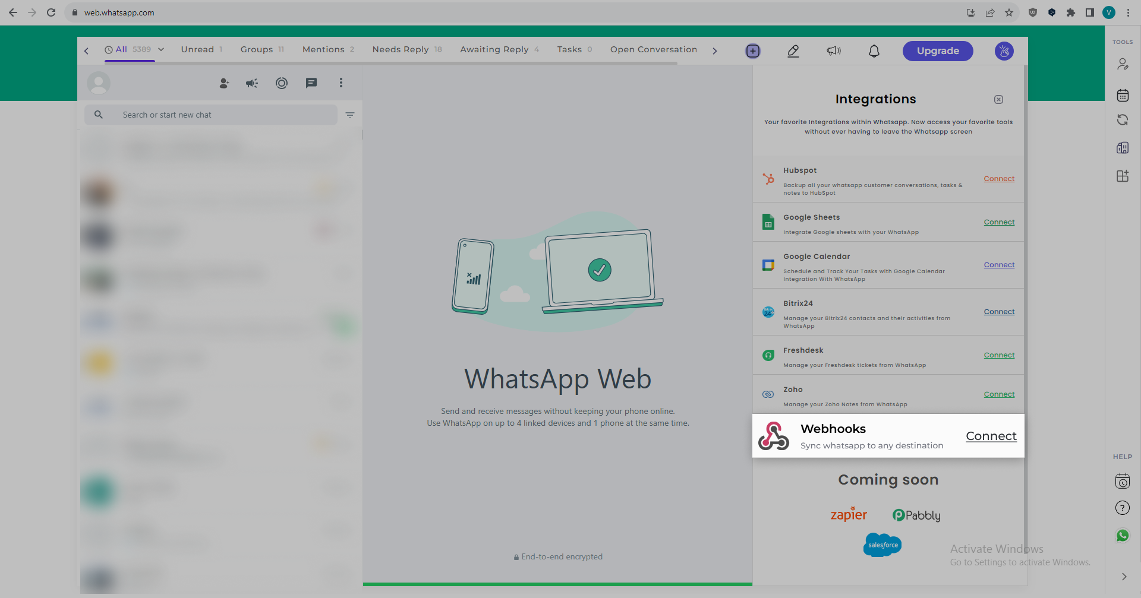Open the Open Conversation tab
Image resolution: width=1141 pixels, height=598 pixels.
(653, 49)
